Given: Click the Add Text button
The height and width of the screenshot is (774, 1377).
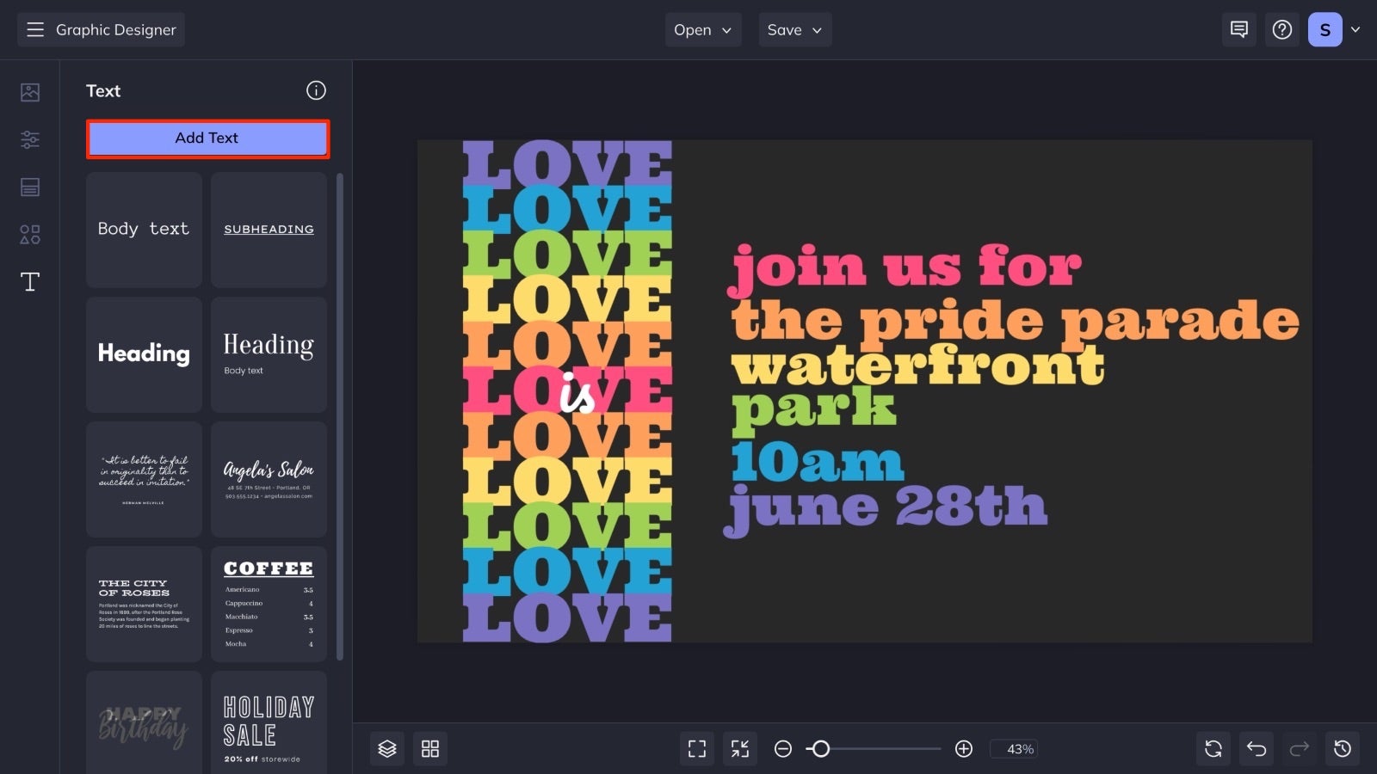Looking at the screenshot, I should [x=207, y=138].
